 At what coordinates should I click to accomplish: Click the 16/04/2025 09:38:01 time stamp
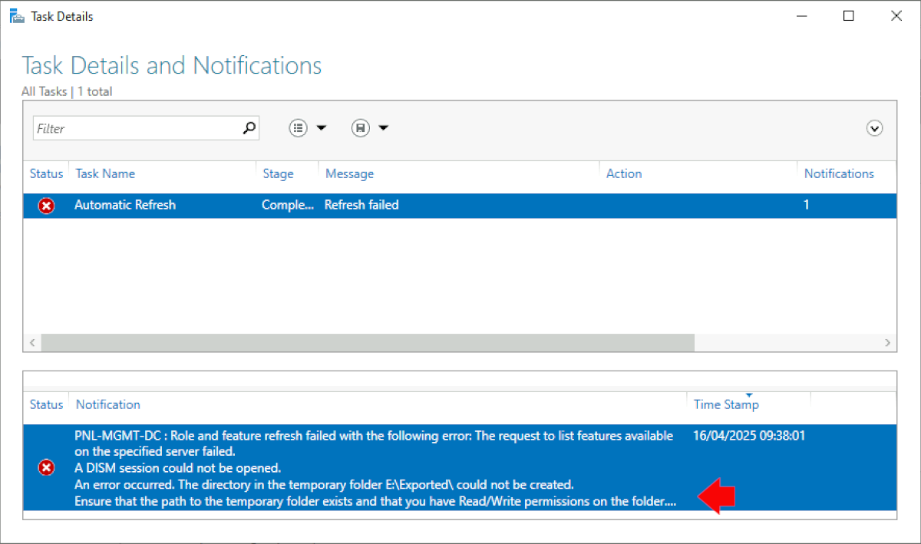pos(749,436)
